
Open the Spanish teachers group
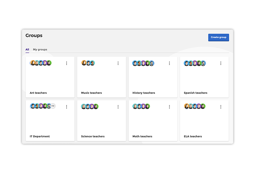tap(195, 93)
